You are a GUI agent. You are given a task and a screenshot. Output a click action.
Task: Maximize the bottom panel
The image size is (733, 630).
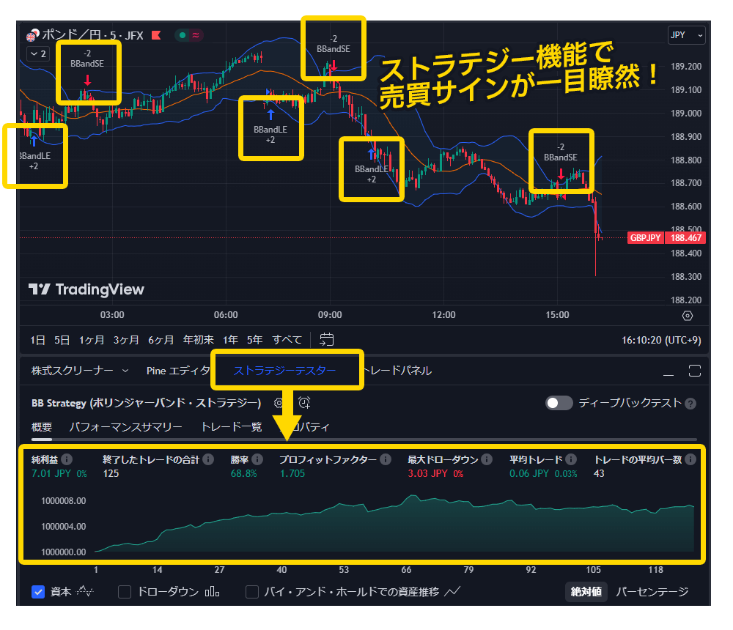click(695, 371)
